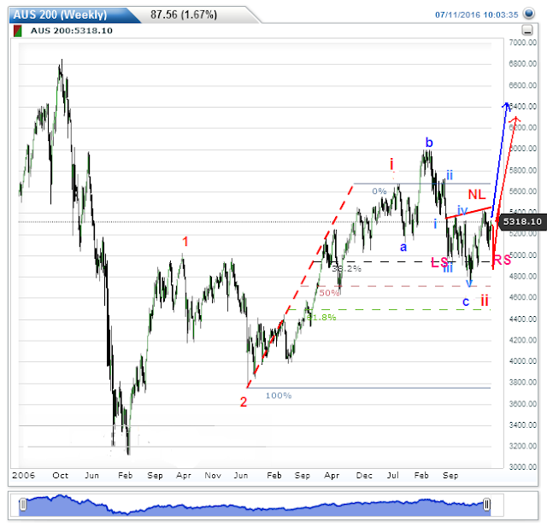Click the 6800.00 price axis label
This screenshot has height=527, width=547.
(x=522, y=64)
